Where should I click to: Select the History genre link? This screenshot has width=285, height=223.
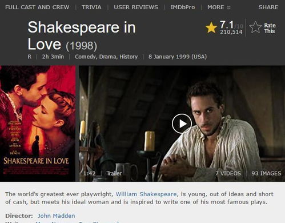(x=129, y=57)
